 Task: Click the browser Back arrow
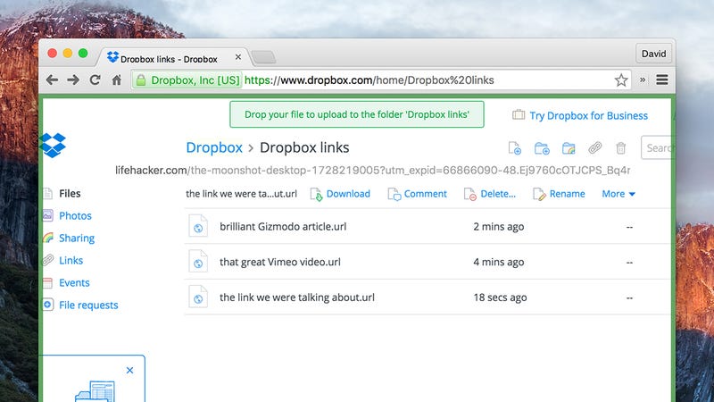click(52, 80)
